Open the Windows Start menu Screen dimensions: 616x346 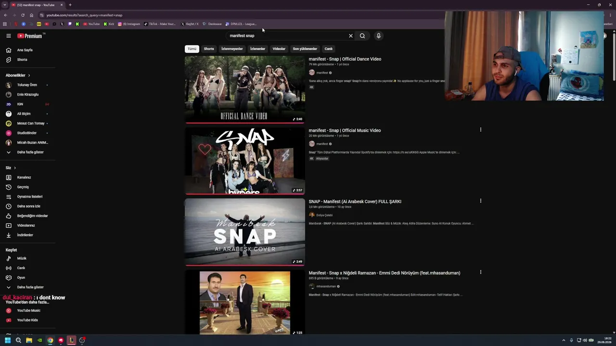(x=7, y=340)
